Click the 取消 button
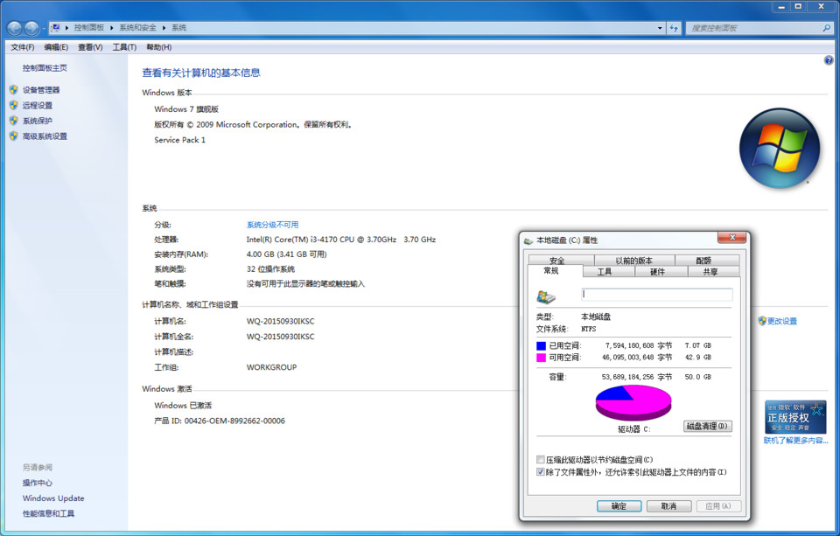Viewport: 840px width, 536px height. pos(668,506)
